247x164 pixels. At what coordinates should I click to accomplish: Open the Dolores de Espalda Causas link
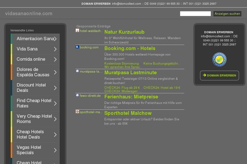coord(35,72)
